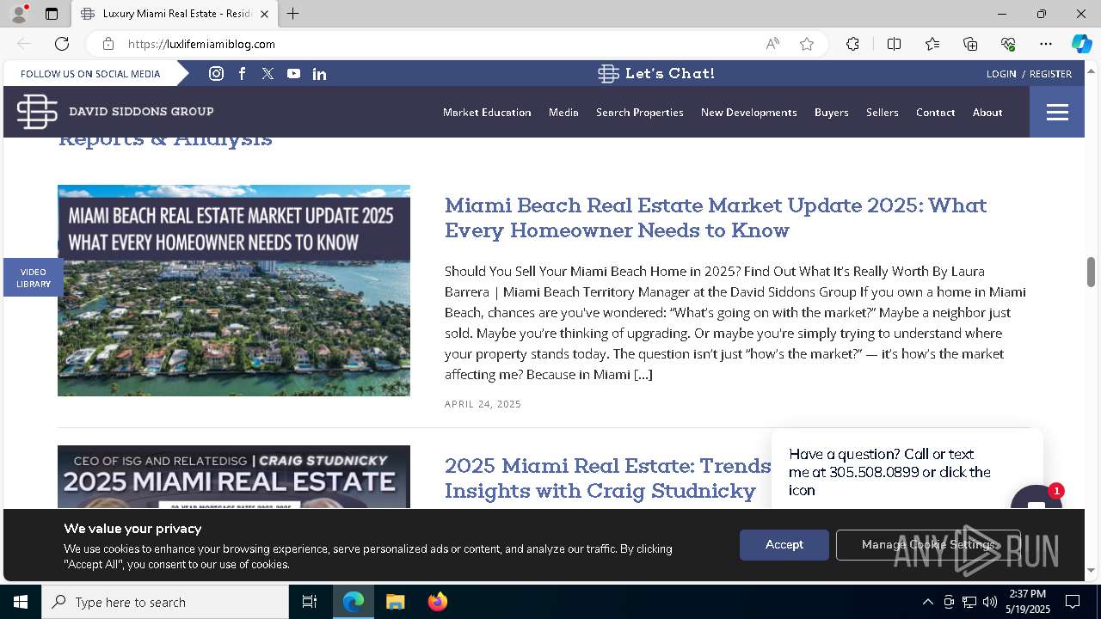
Task: Toggle Read aloud icon in address bar
Action: [x=772, y=44]
